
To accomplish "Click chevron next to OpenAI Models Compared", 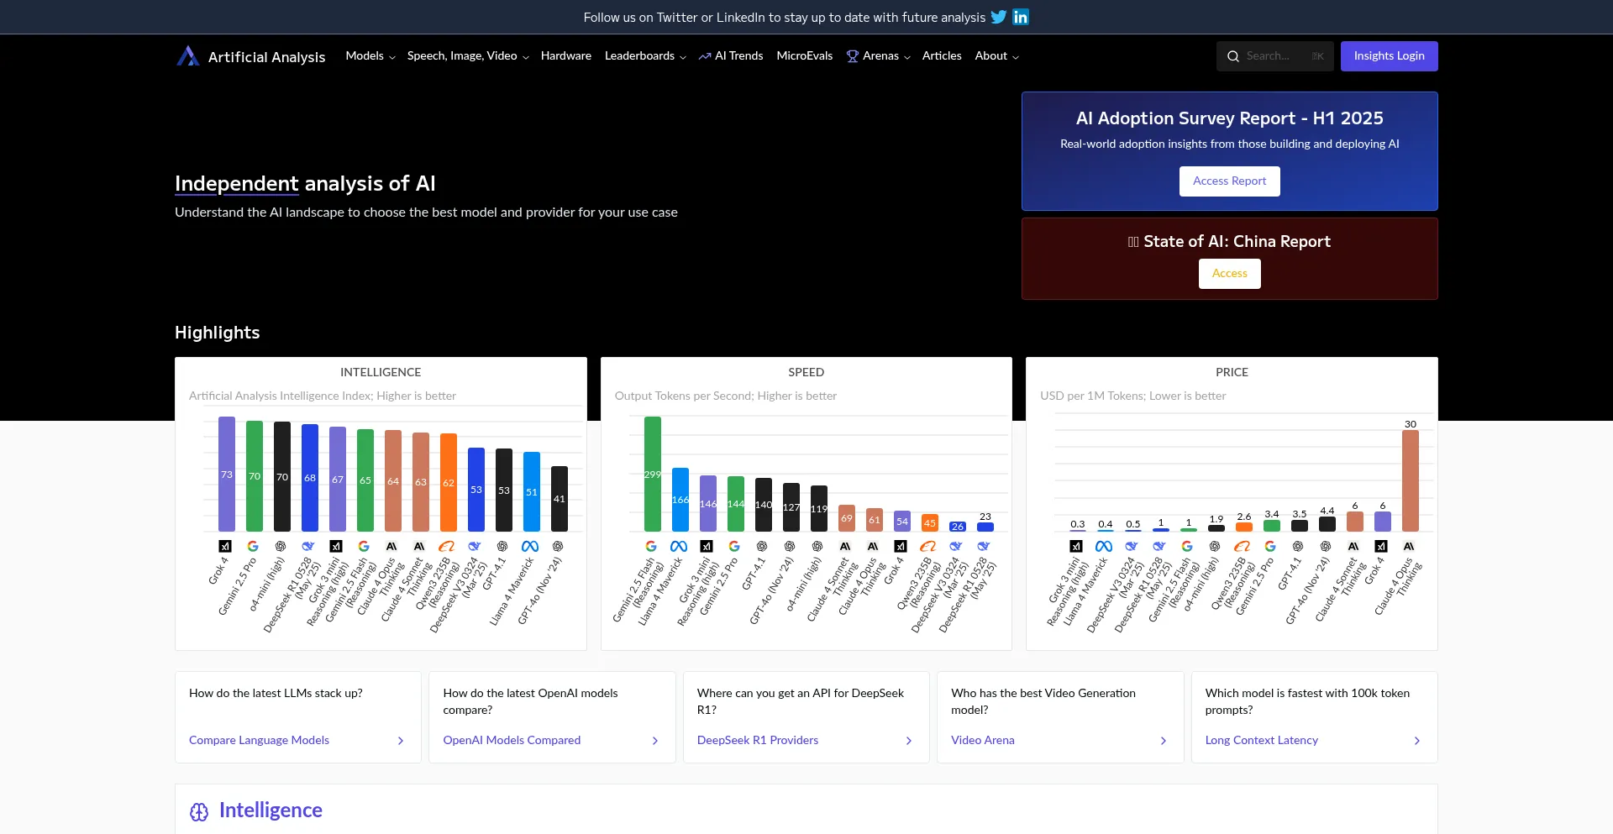I will click(655, 741).
